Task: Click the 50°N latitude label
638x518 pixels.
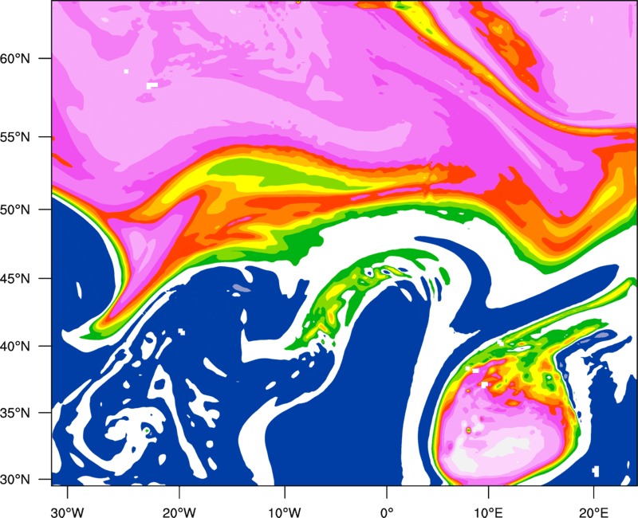Action: 15,210
